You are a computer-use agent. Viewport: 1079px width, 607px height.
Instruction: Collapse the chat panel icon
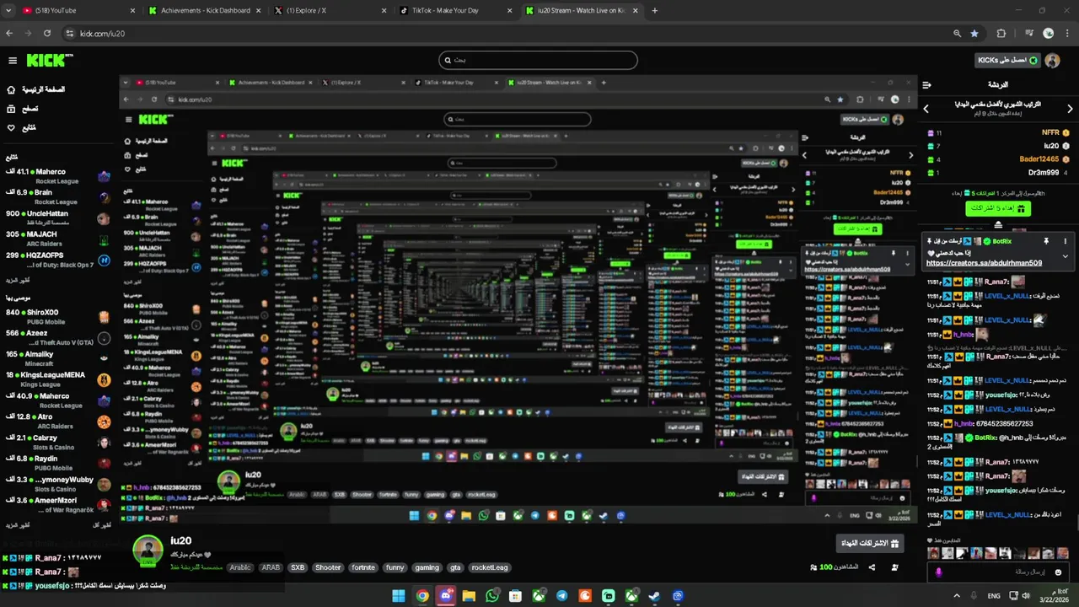(x=926, y=84)
